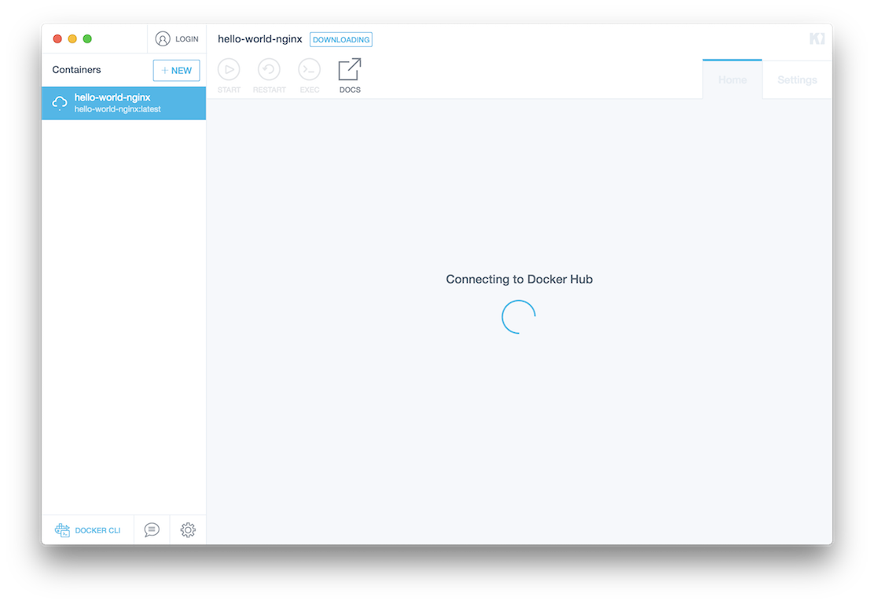Click the Docker whale CLI icon
This screenshot has height=604, width=874.
(x=61, y=530)
